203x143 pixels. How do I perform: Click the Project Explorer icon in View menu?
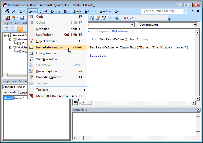click(x=31, y=71)
